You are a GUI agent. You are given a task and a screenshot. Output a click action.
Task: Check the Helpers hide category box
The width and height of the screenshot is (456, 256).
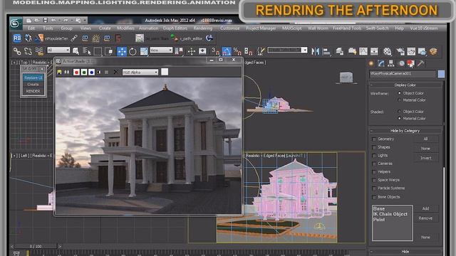coord(374,172)
